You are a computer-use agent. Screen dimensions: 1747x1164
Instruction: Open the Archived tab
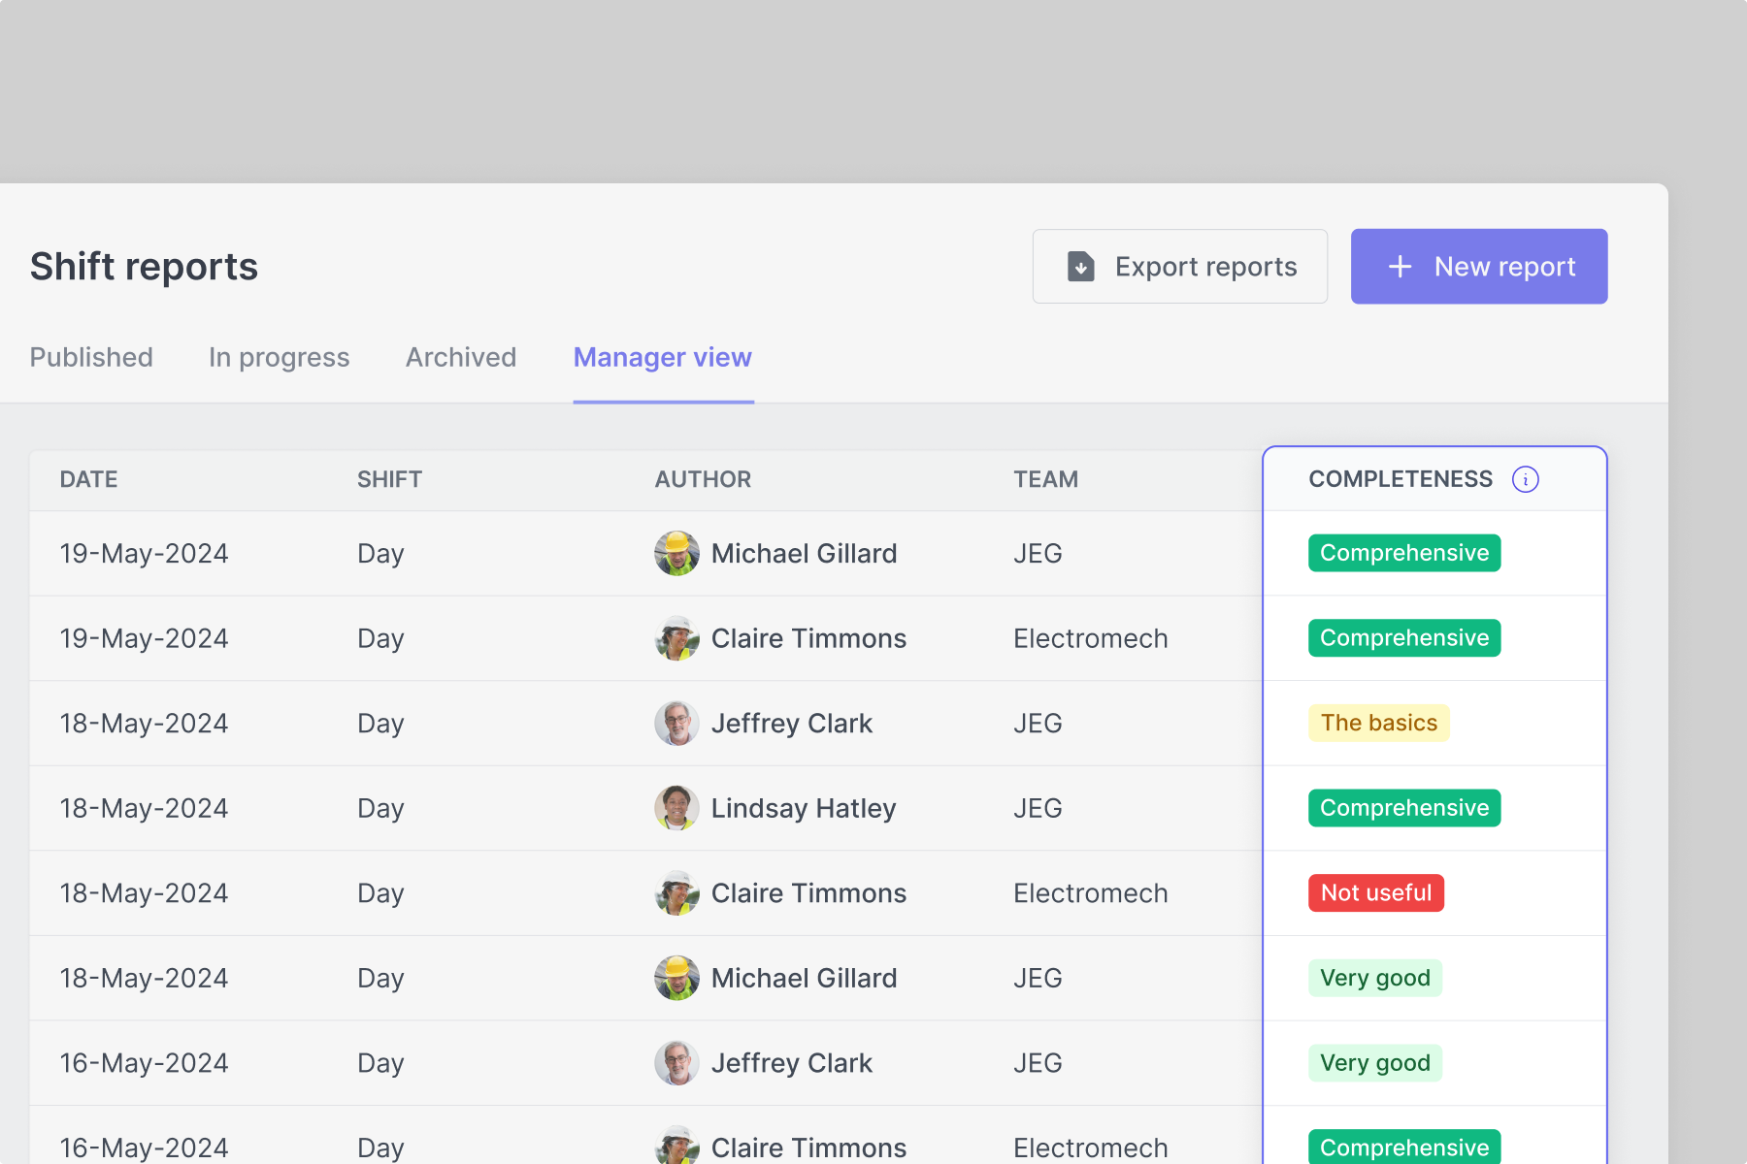tap(461, 357)
